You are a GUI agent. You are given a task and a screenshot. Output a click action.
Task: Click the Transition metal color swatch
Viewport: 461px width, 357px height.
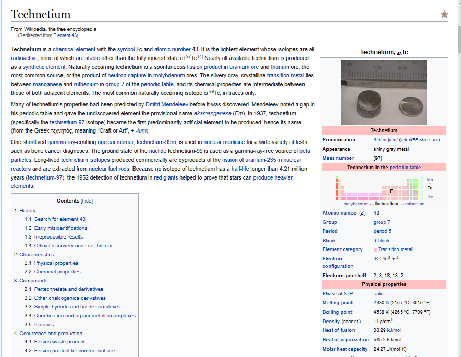click(375, 250)
